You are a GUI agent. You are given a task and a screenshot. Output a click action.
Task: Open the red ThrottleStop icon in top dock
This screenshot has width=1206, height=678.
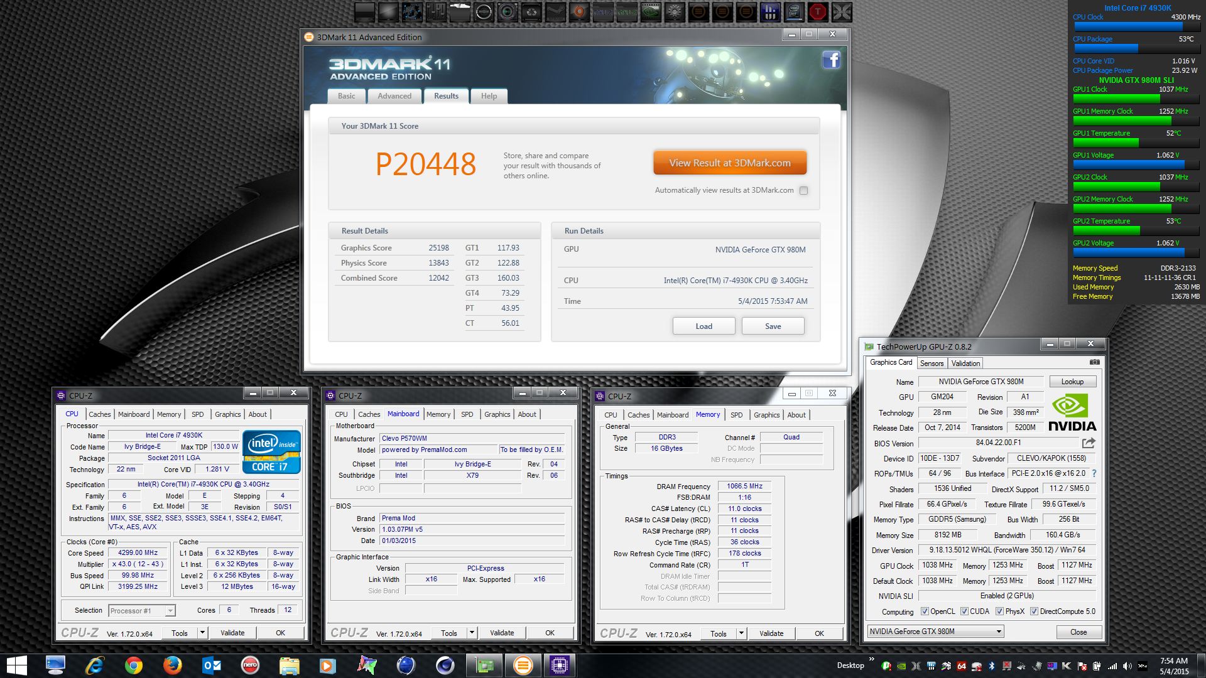point(818,11)
